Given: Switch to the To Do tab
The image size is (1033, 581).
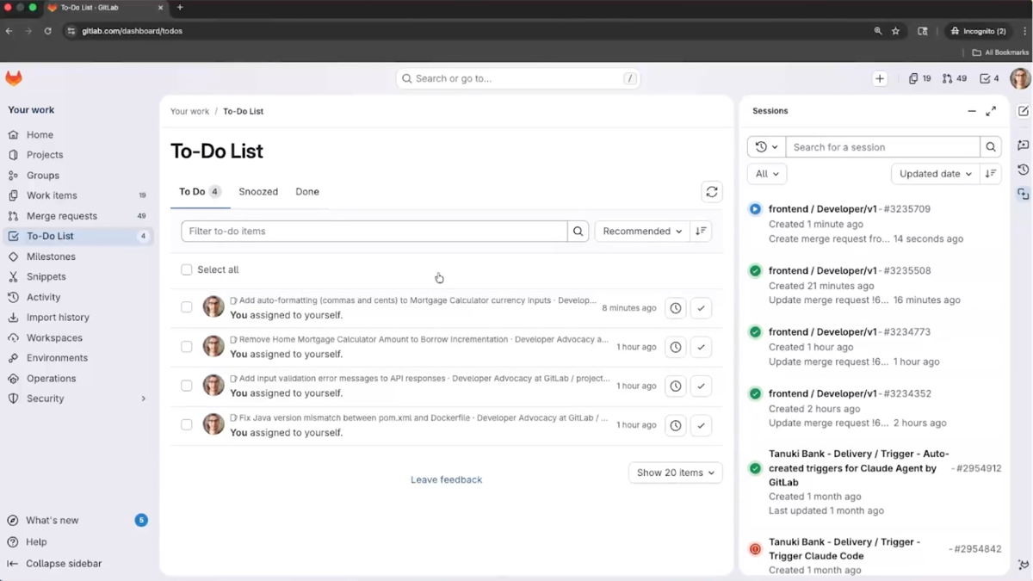Looking at the screenshot, I should pos(201,192).
